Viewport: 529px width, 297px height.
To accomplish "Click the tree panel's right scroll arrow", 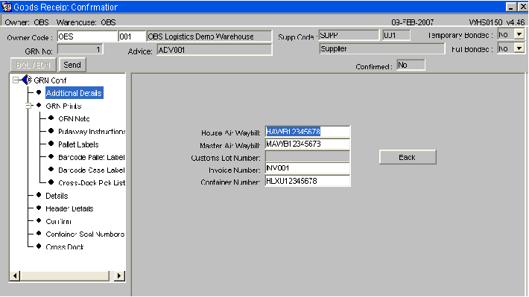I will point(119,275).
